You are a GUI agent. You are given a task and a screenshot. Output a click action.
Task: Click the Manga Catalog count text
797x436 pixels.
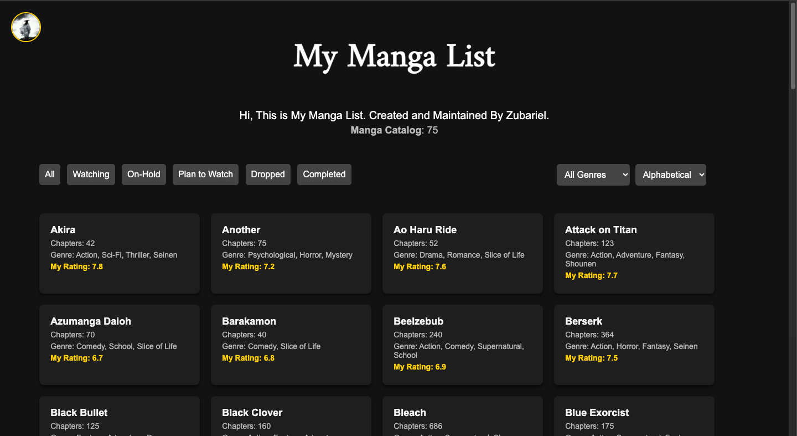pyautogui.click(x=394, y=130)
